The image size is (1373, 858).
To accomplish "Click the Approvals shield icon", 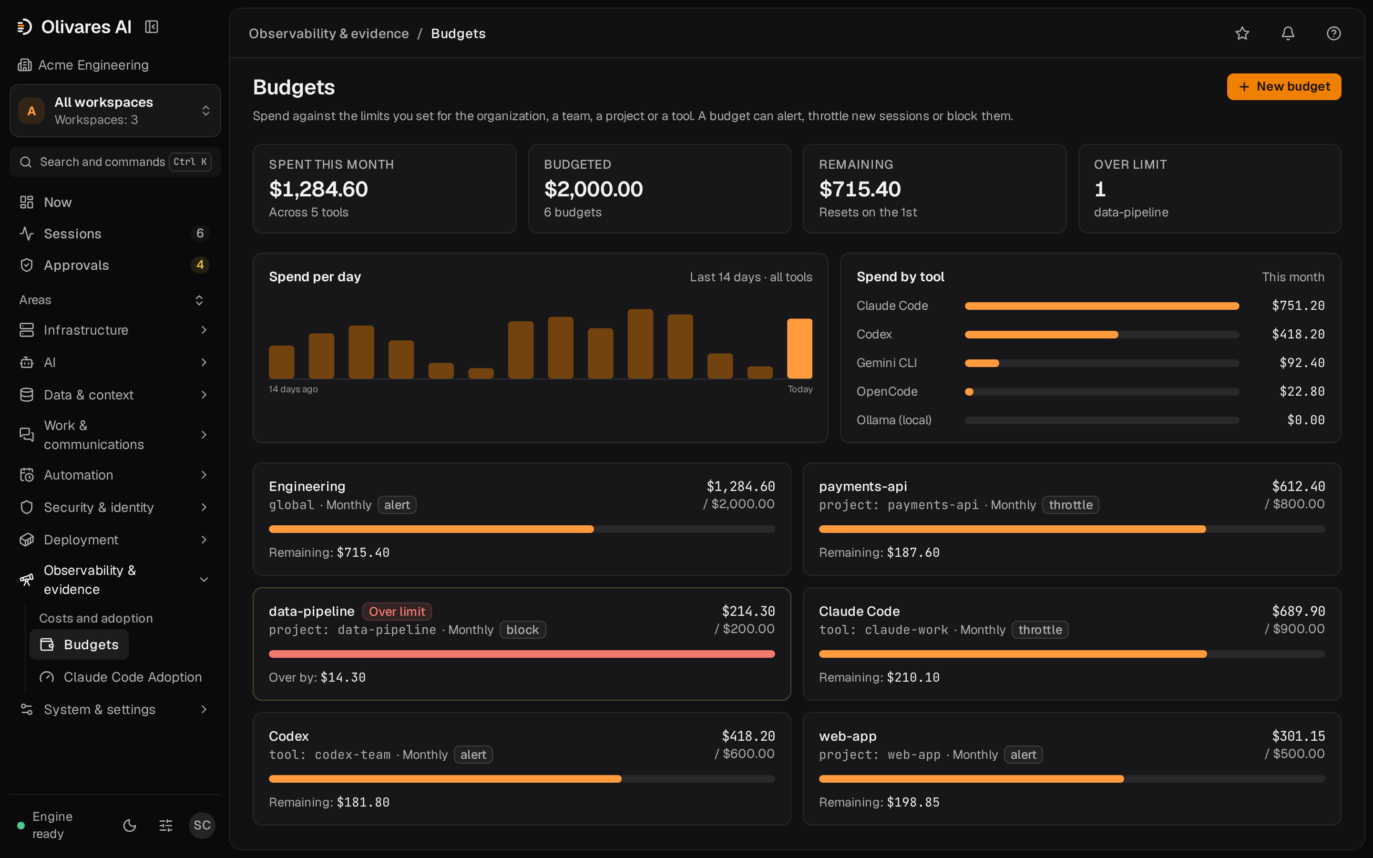I will pos(27,265).
